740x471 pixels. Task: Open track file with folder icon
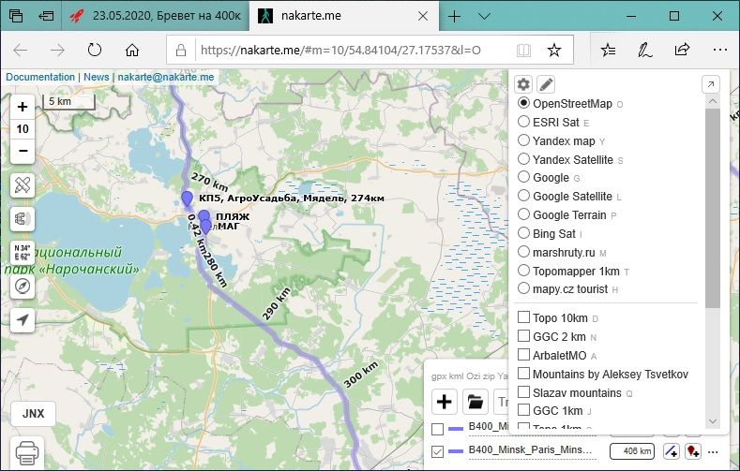475,402
